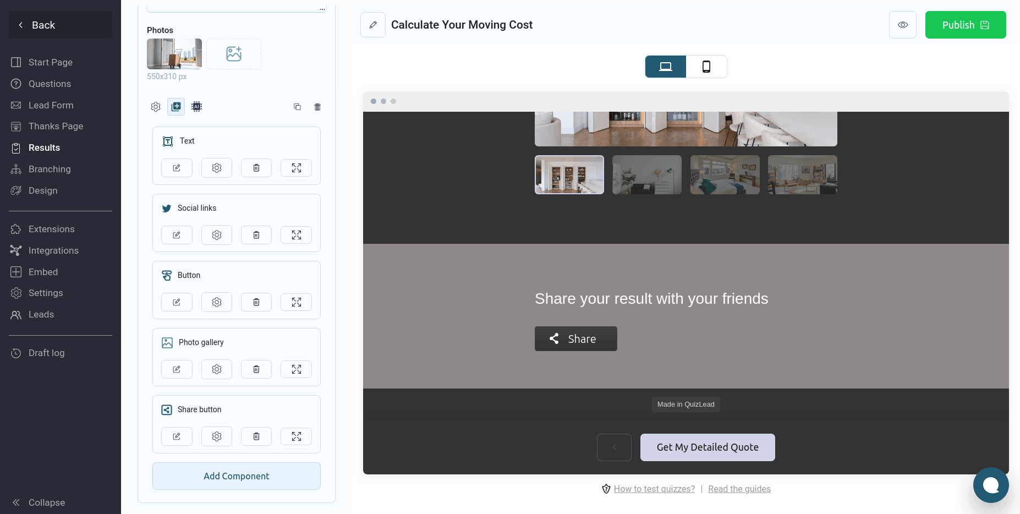Viewport: 1020px width, 514px height.
Task: Click the add-block icon next to gear
Action: [176, 107]
